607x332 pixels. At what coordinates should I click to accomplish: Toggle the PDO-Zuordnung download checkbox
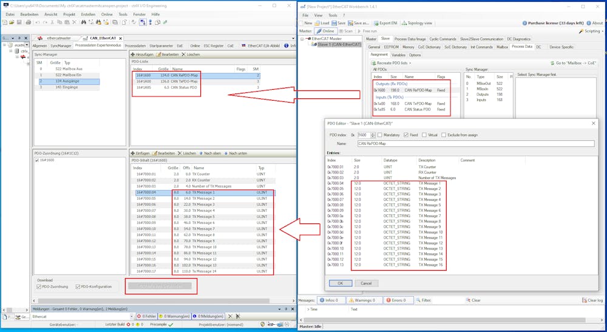coord(40,286)
